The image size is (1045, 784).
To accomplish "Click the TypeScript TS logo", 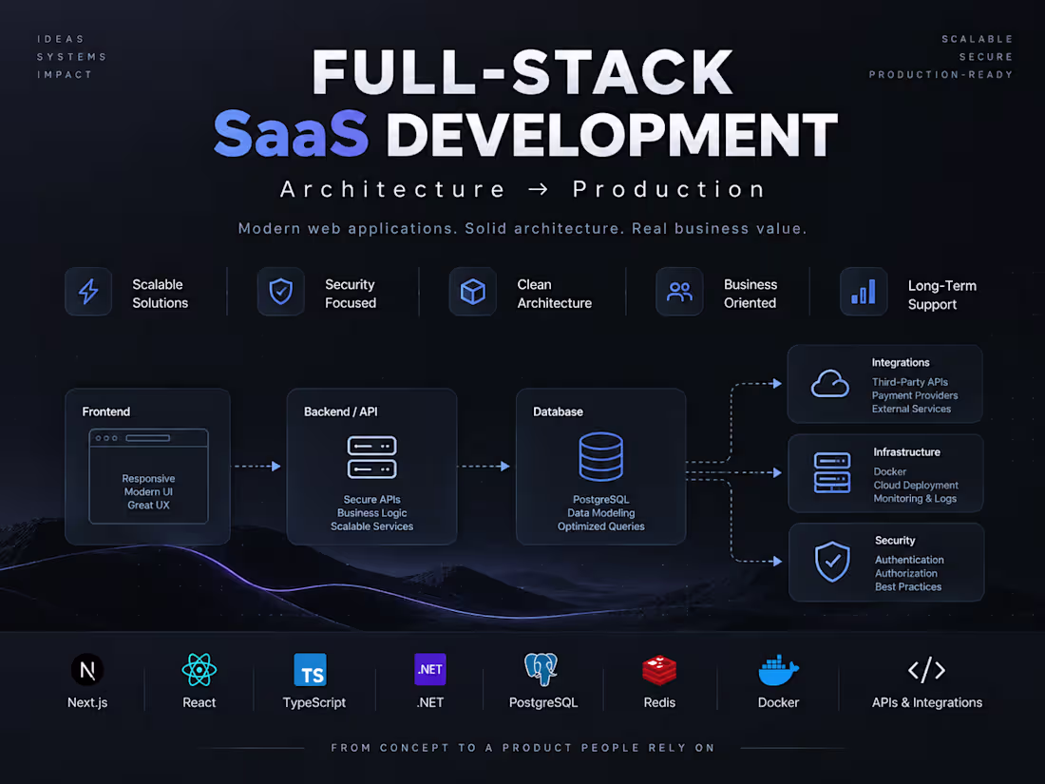I will click(x=311, y=670).
